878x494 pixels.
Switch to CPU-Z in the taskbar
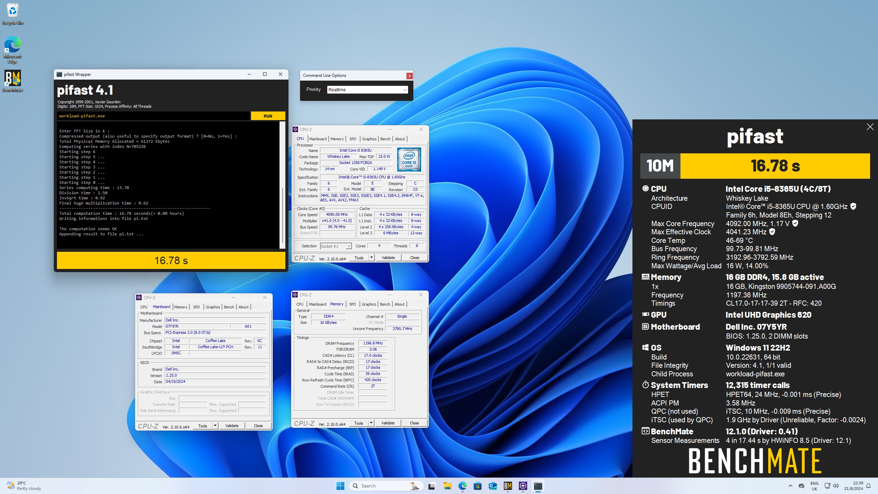point(523,486)
